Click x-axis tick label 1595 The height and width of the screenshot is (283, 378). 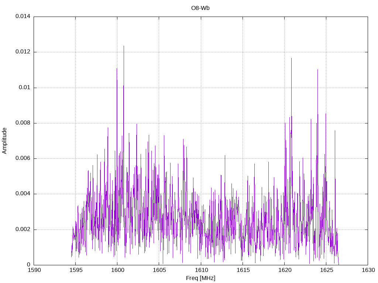coord(76,270)
